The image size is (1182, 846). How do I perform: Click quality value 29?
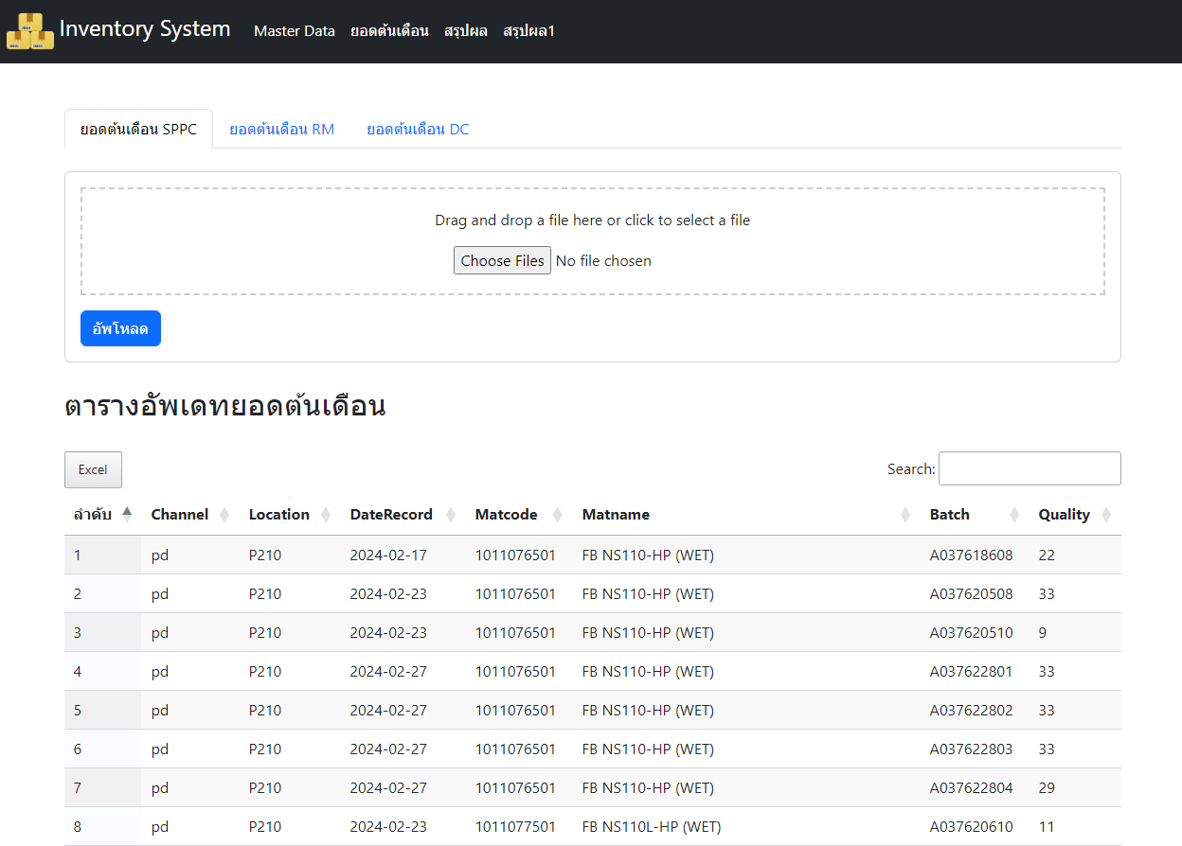point(1047,788)
